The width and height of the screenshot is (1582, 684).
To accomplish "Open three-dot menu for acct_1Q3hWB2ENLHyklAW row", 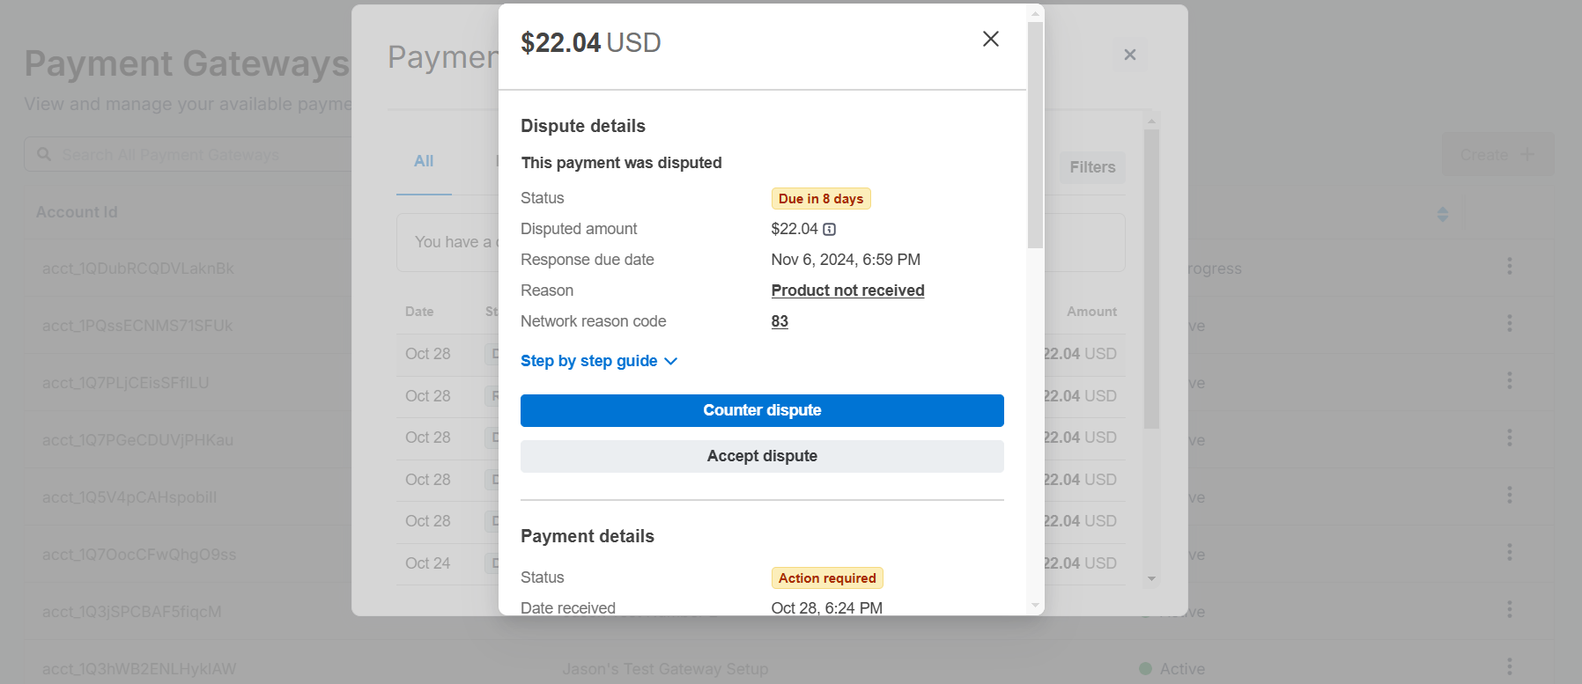I will [x=1509, y=666].
